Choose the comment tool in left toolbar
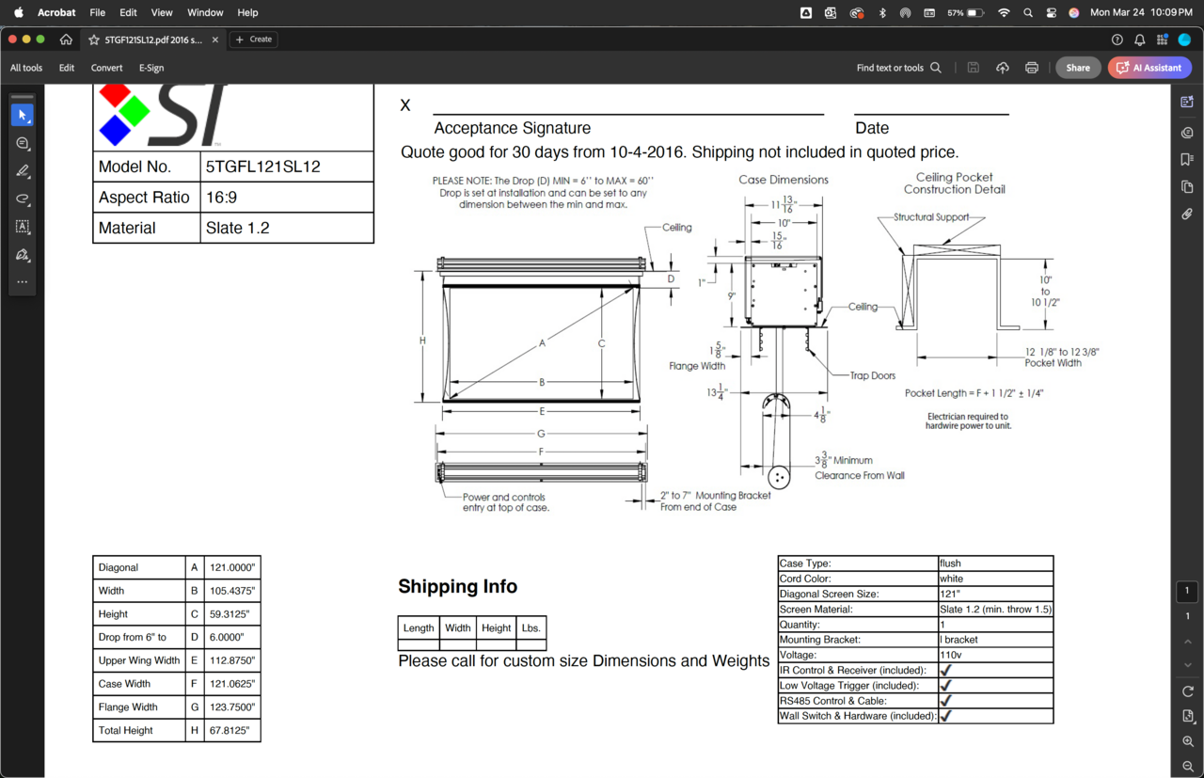Screen dimensions: 1204x778 coord(23,143)
